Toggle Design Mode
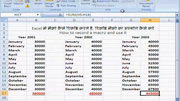The image size is (180, 101). pyautogui.click(x=49, y=4)
